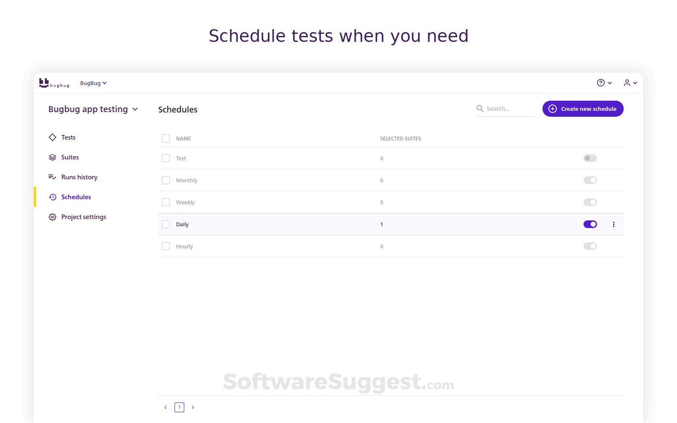Viewport: 677px width, 423px height.
Task: Click the Schedules clock icon
Action: coord(52,197)
